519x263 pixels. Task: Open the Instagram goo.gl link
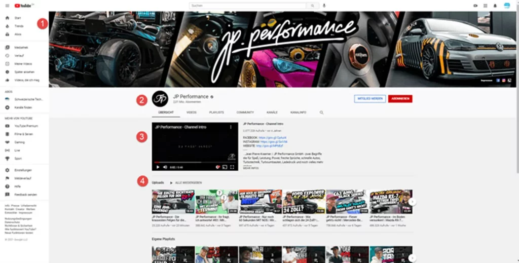(x=274, y=141)
